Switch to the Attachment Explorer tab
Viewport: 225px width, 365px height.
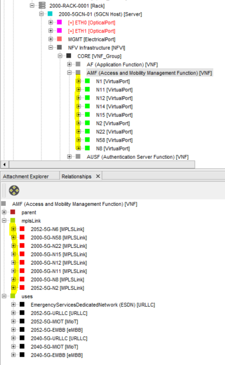pyautogui.click(x=26, y=177)
